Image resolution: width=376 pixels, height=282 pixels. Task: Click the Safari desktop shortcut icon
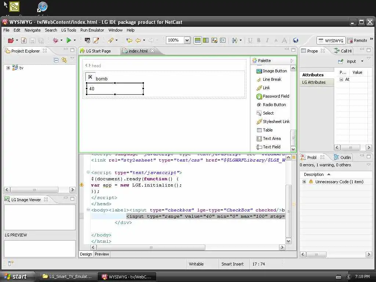click(43, 7)
